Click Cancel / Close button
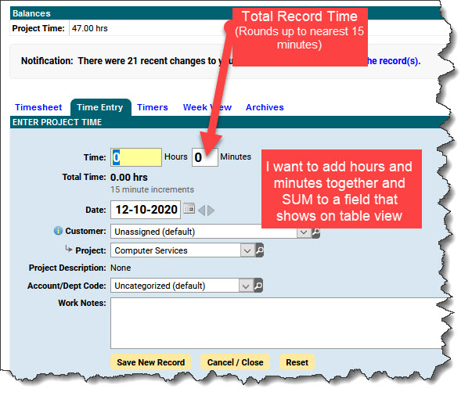This screenshot has width=472, height=403. click(x=235, y=362)
